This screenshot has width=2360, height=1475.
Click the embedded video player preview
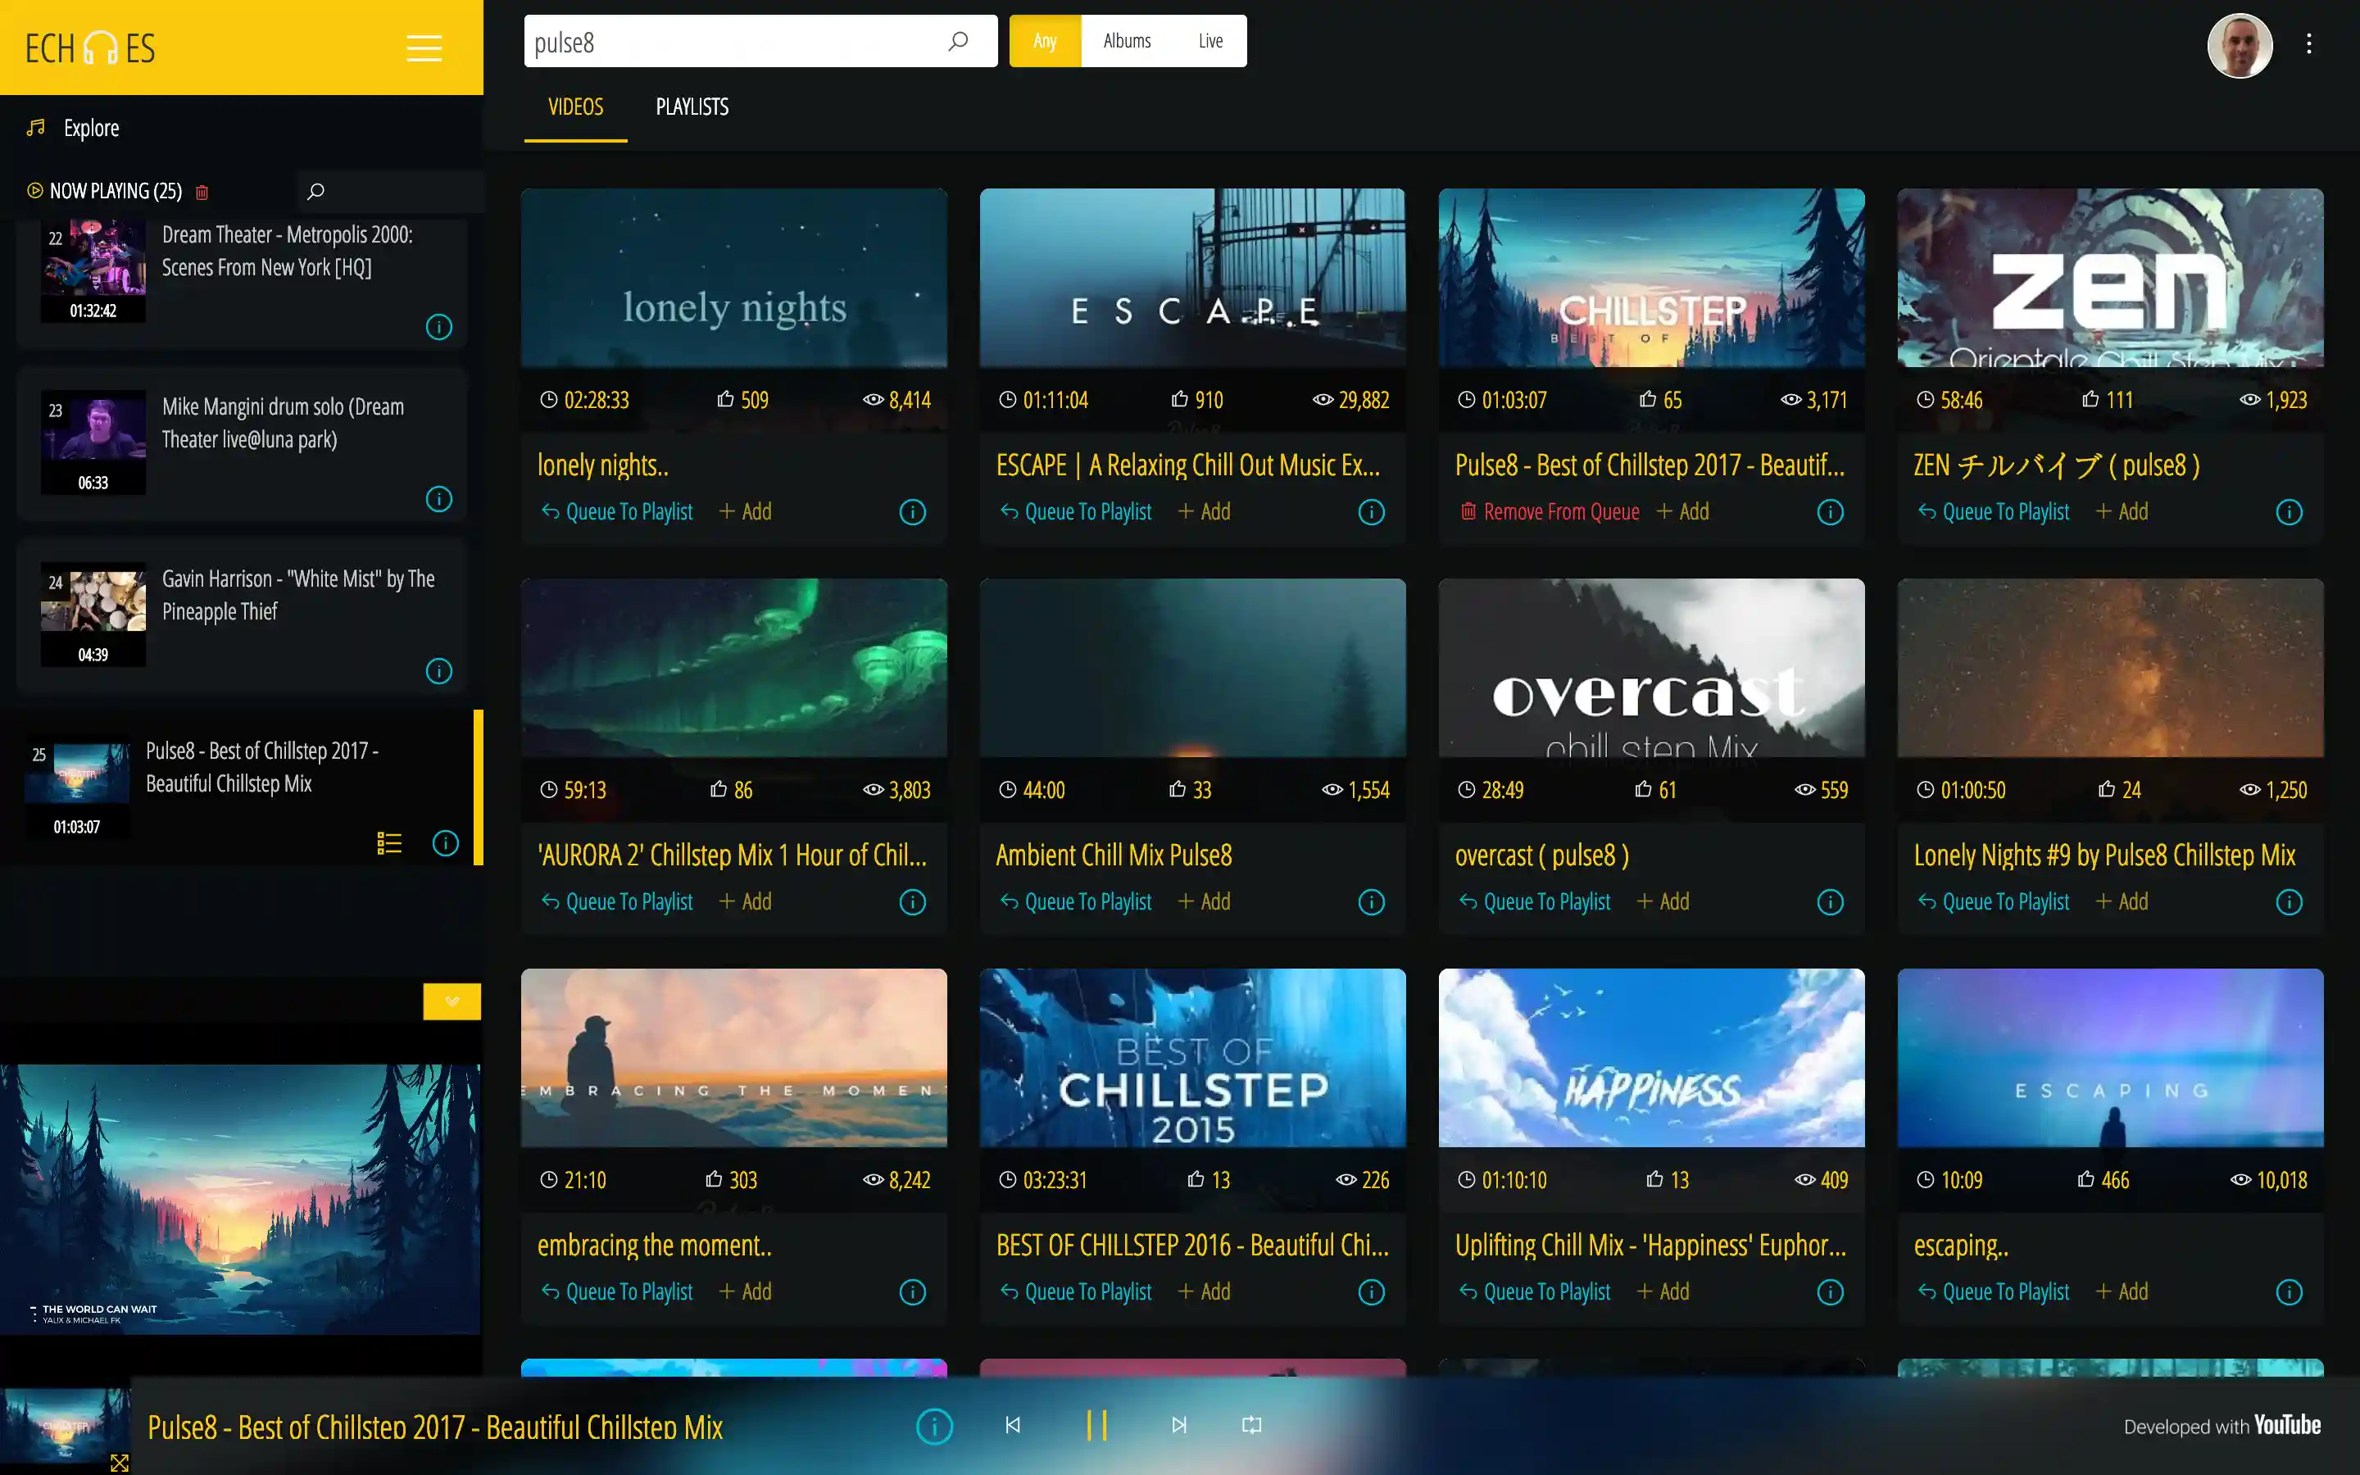(x=240, y=1199)
